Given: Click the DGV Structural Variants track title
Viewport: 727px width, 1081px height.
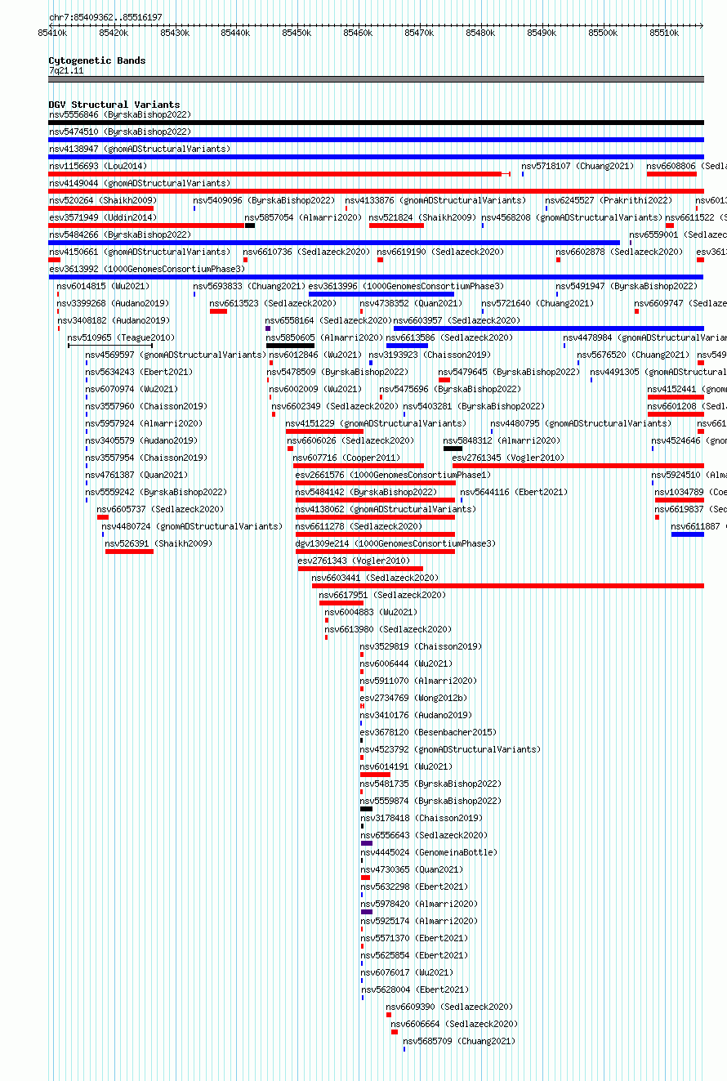Looking at the screenshot, I should click(114, 105).
